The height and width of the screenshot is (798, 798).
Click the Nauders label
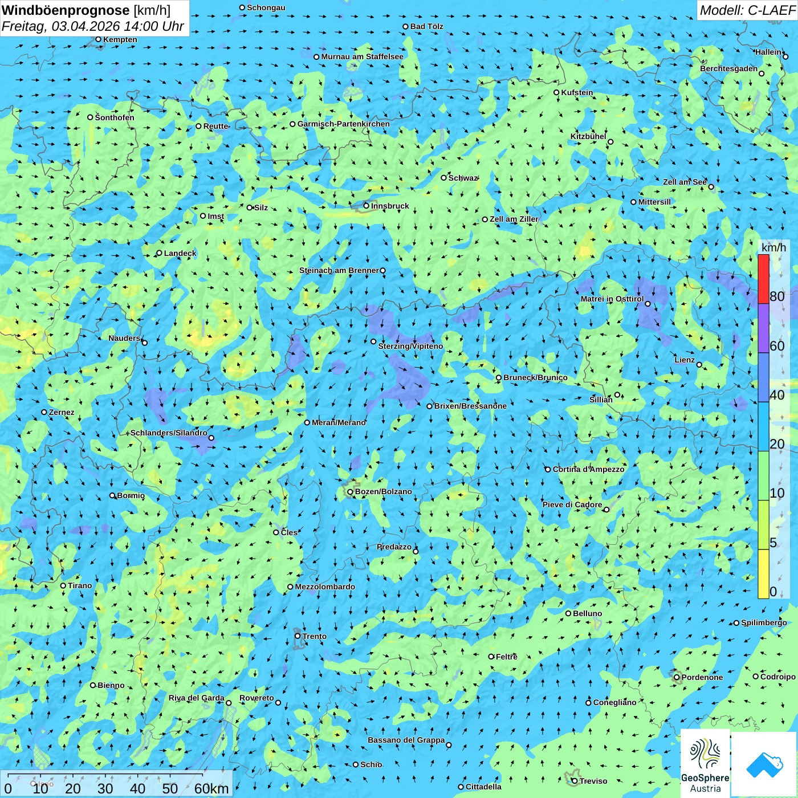124,338
